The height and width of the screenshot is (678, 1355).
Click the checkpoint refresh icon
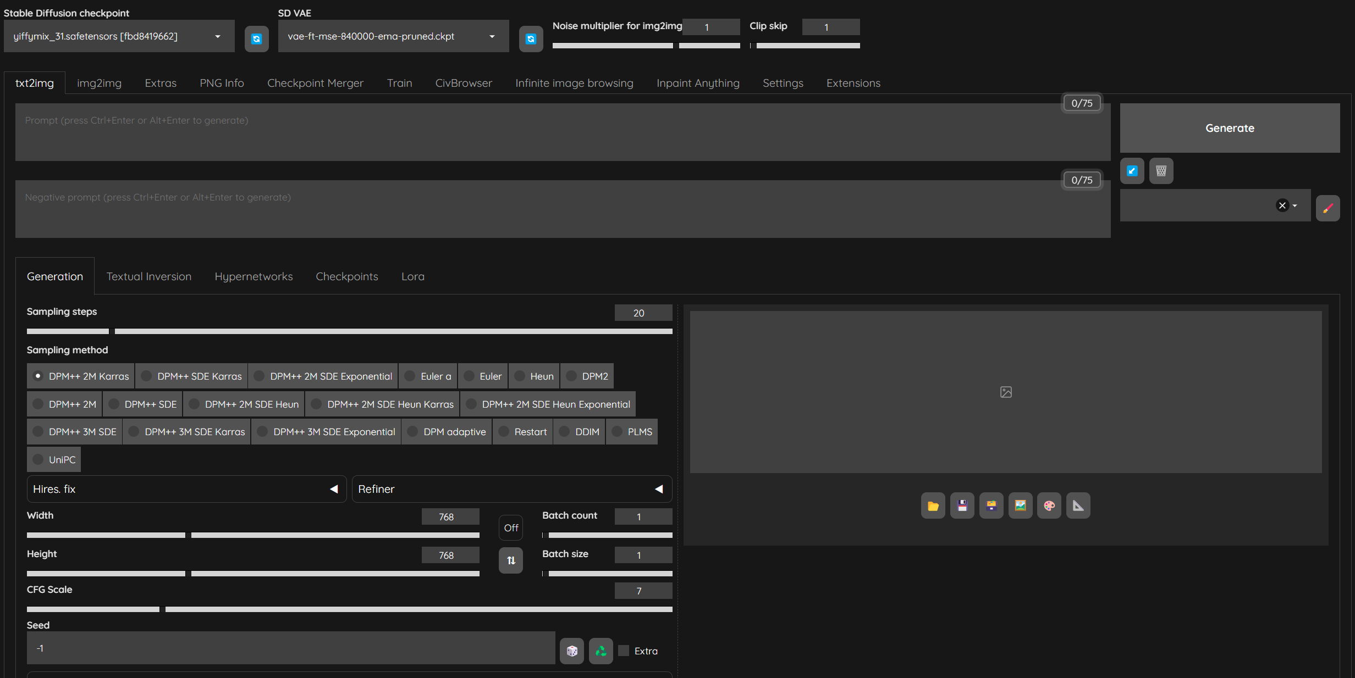tap(256, 39)
